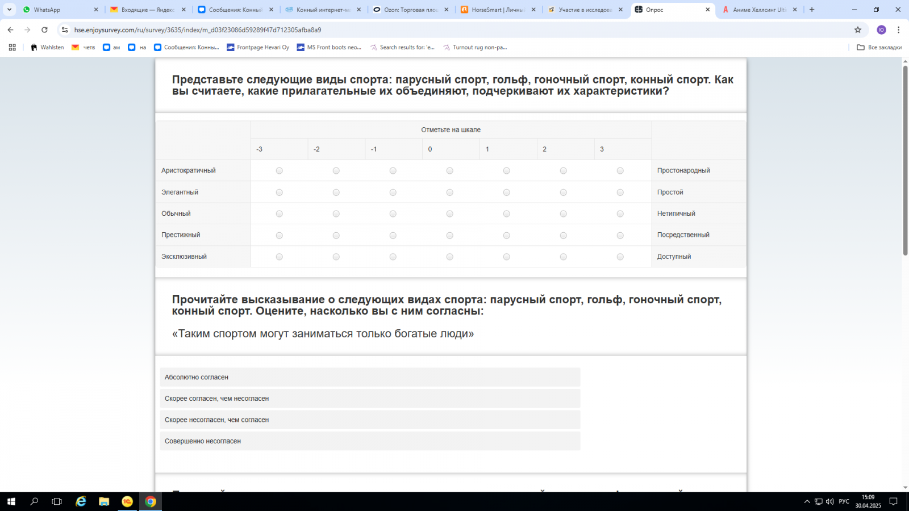909x511 pixels.
Task: Select 0 for Элегантный row
Action: tap(449, 192)
